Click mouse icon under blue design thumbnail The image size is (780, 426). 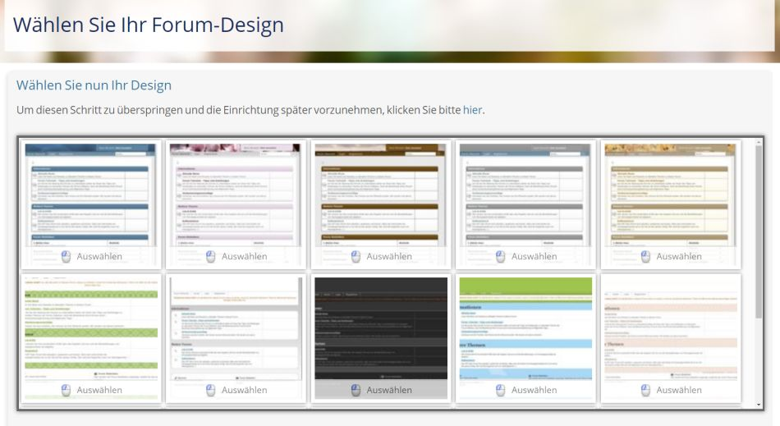tap(66, 256)
